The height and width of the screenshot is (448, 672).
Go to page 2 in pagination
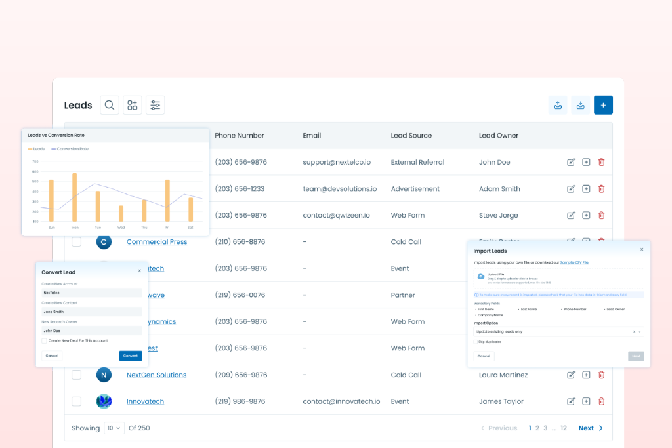pyautogui.click(x=537, y=428)
